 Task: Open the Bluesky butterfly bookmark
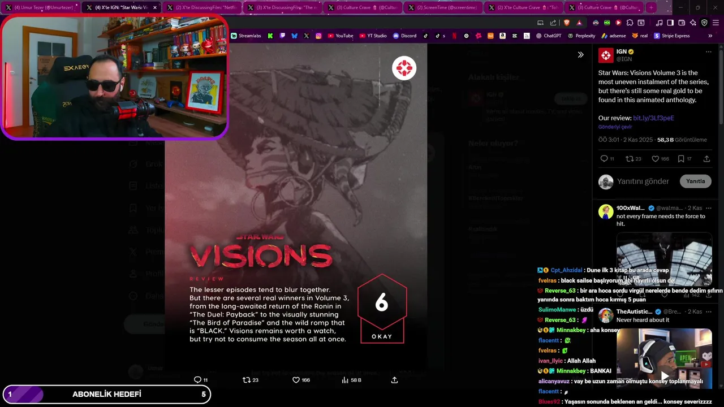pyautogui.click(x=294, y=36)
